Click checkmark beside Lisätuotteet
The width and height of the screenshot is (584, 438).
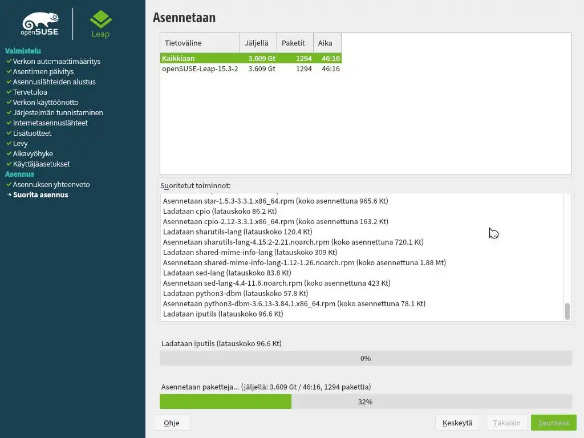pos(9,133)
